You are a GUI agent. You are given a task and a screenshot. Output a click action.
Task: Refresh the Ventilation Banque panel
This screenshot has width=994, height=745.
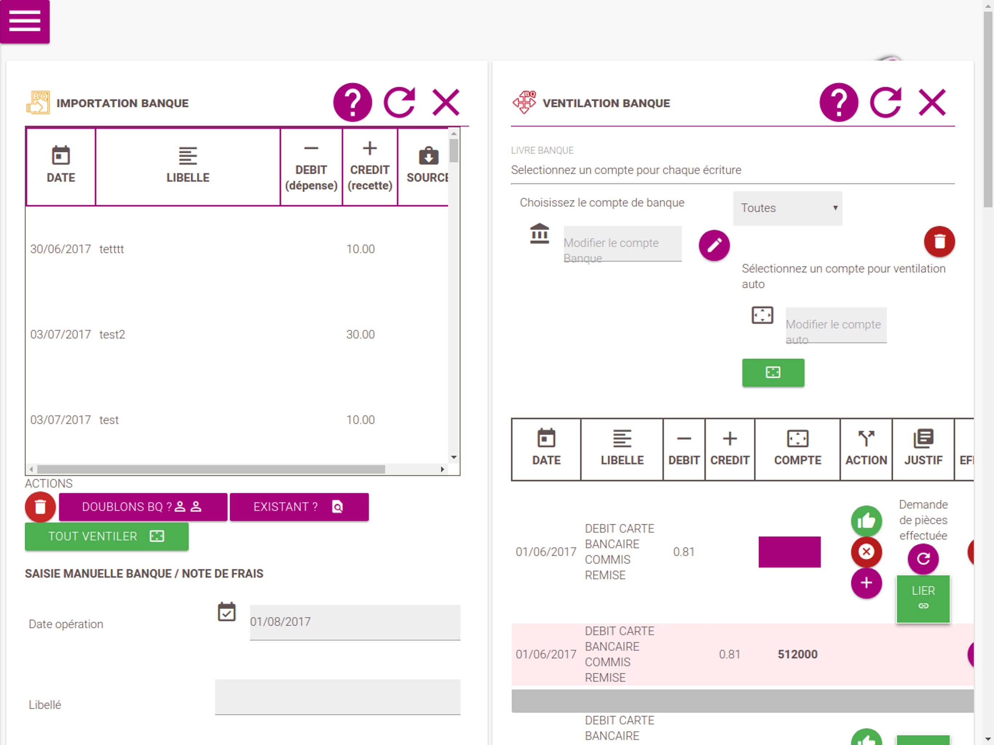click(x=886, y=103)
